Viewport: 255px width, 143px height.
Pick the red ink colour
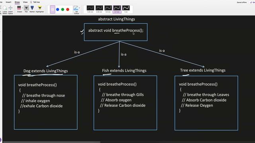coord(68,10)
